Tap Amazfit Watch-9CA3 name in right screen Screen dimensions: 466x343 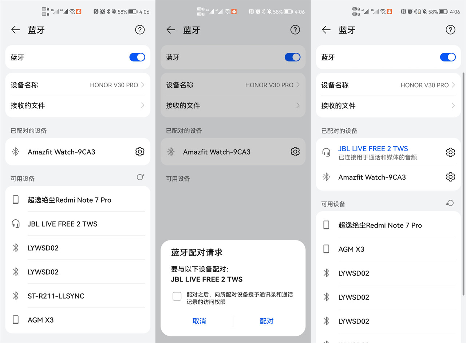tap(372, 177)
